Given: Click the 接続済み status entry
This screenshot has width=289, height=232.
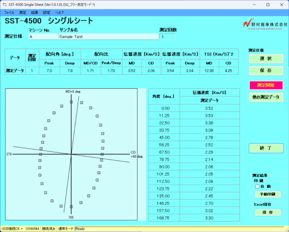Looking at the screenshot, I should point(49,229).
